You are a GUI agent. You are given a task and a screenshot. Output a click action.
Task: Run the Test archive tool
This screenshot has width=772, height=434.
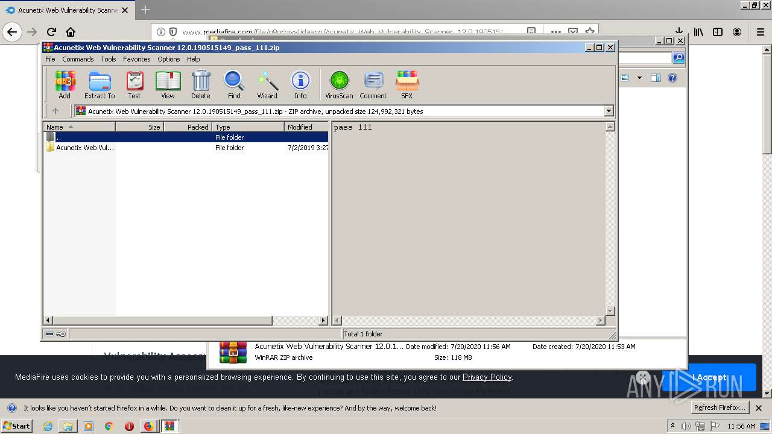134,84
